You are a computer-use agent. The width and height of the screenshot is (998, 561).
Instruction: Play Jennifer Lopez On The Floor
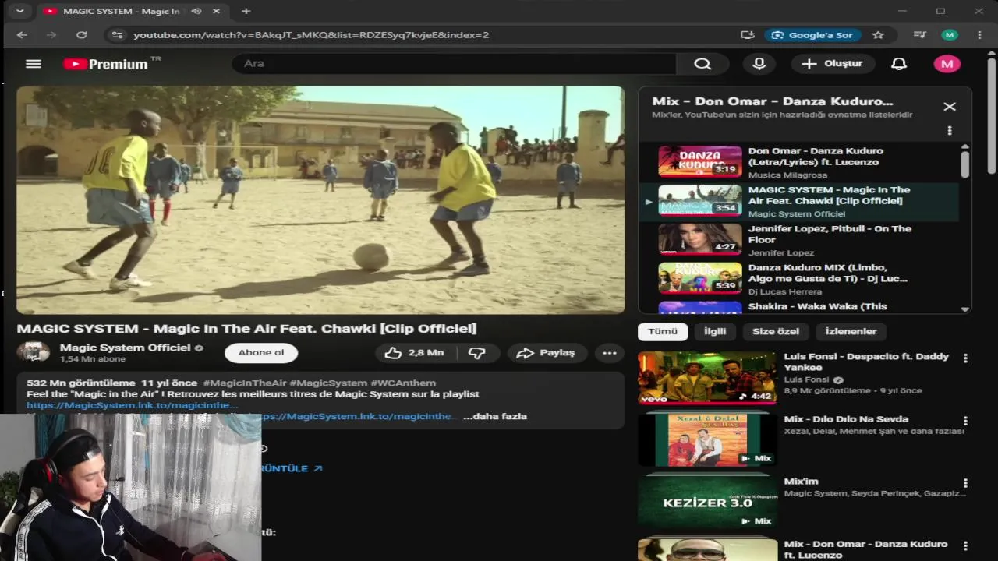click(x=799, y=240)
